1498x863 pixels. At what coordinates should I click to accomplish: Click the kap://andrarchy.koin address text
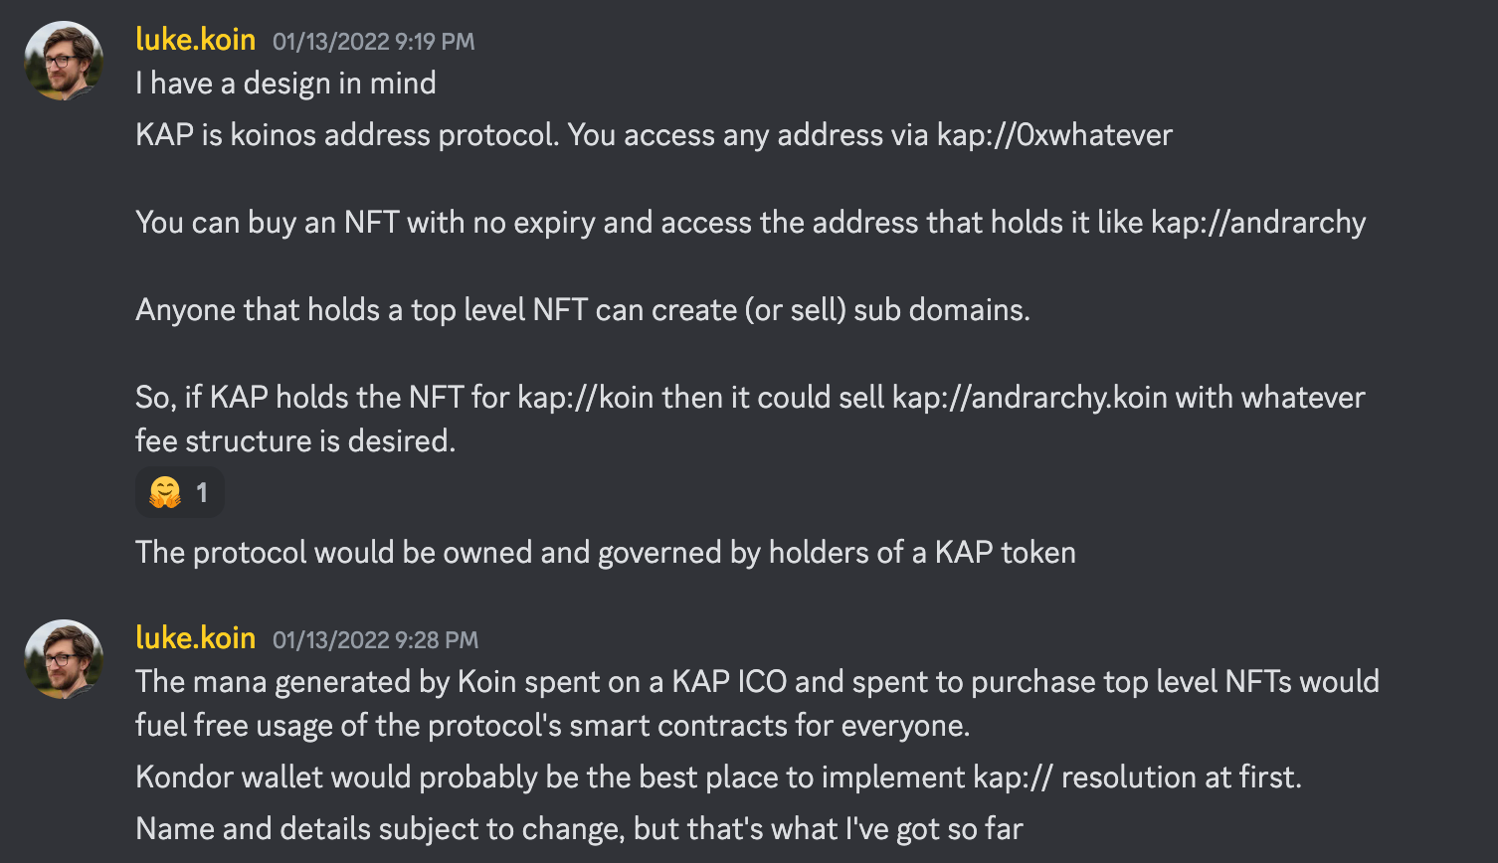pos(1030,398)
